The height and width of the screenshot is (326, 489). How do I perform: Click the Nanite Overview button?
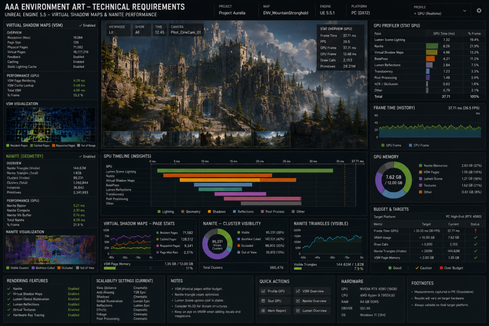[x=312, y=301]
